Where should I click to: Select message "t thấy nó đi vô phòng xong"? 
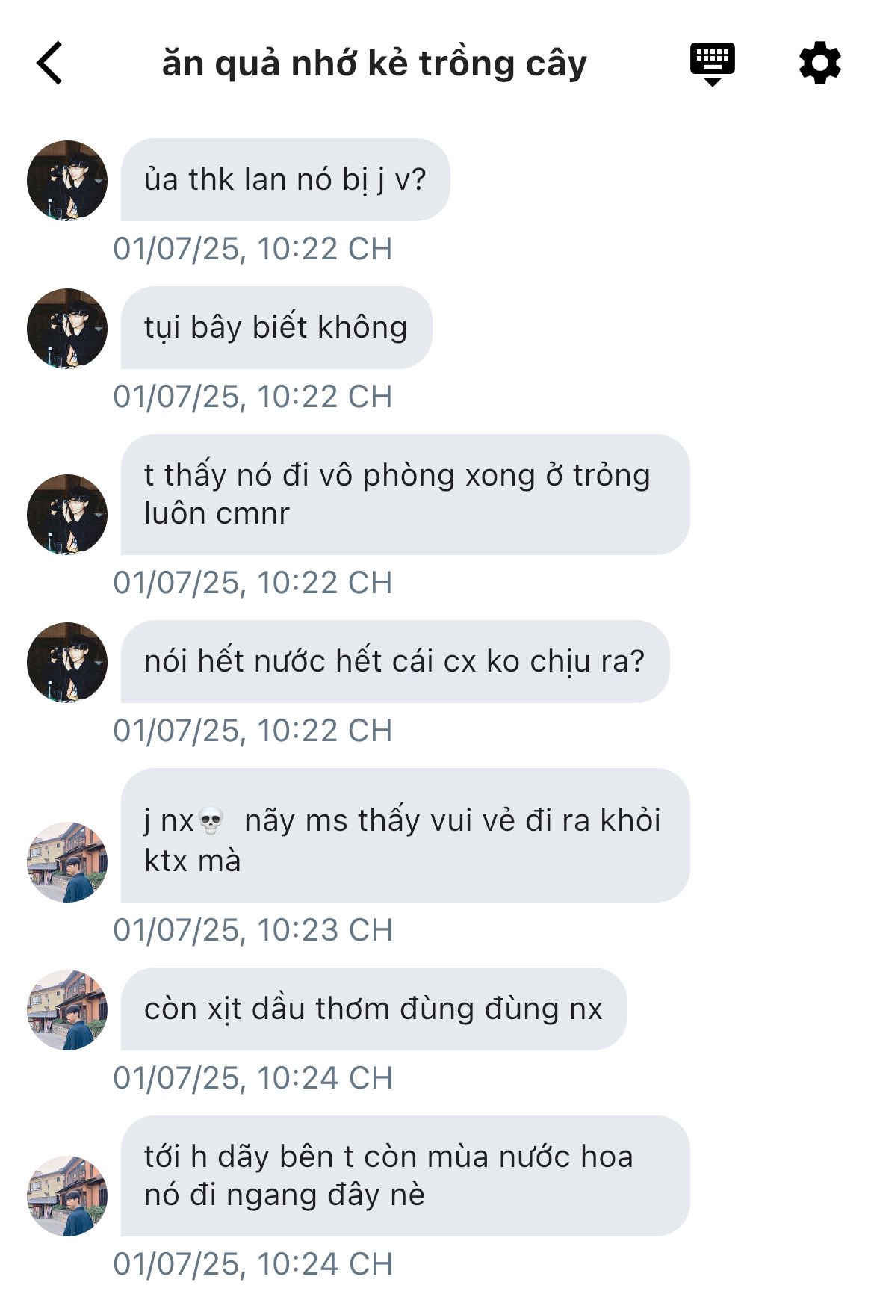[405, 495]
